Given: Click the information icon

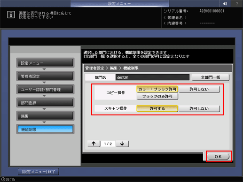Looking at the screenshot, I should pos(11,15).
